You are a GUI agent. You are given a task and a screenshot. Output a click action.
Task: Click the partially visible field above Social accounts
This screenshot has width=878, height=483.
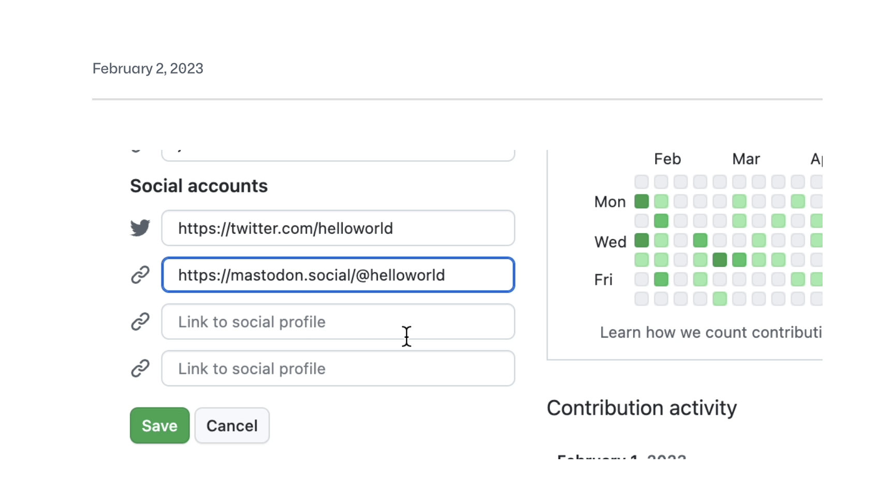pos(338,155)
